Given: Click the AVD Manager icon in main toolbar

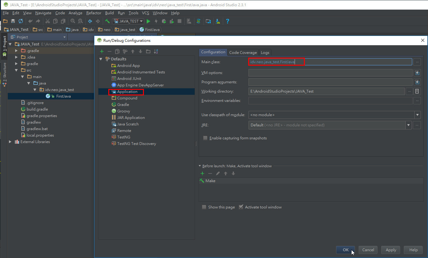Looking at the screenshot, I should (189, 21).
